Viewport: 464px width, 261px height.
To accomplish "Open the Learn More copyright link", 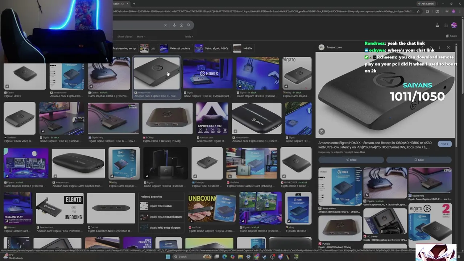I will click(x=359, y=152).
